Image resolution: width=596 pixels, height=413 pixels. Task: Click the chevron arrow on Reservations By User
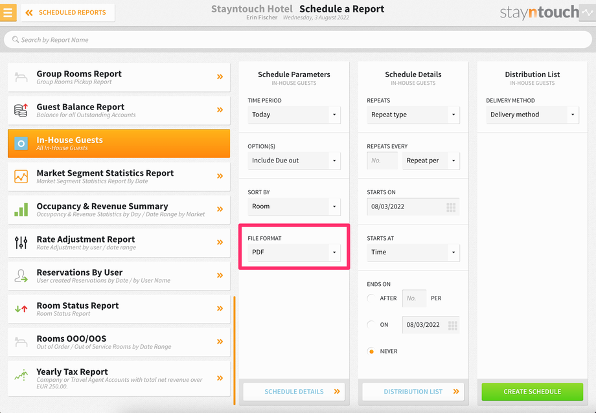point(220,275)
